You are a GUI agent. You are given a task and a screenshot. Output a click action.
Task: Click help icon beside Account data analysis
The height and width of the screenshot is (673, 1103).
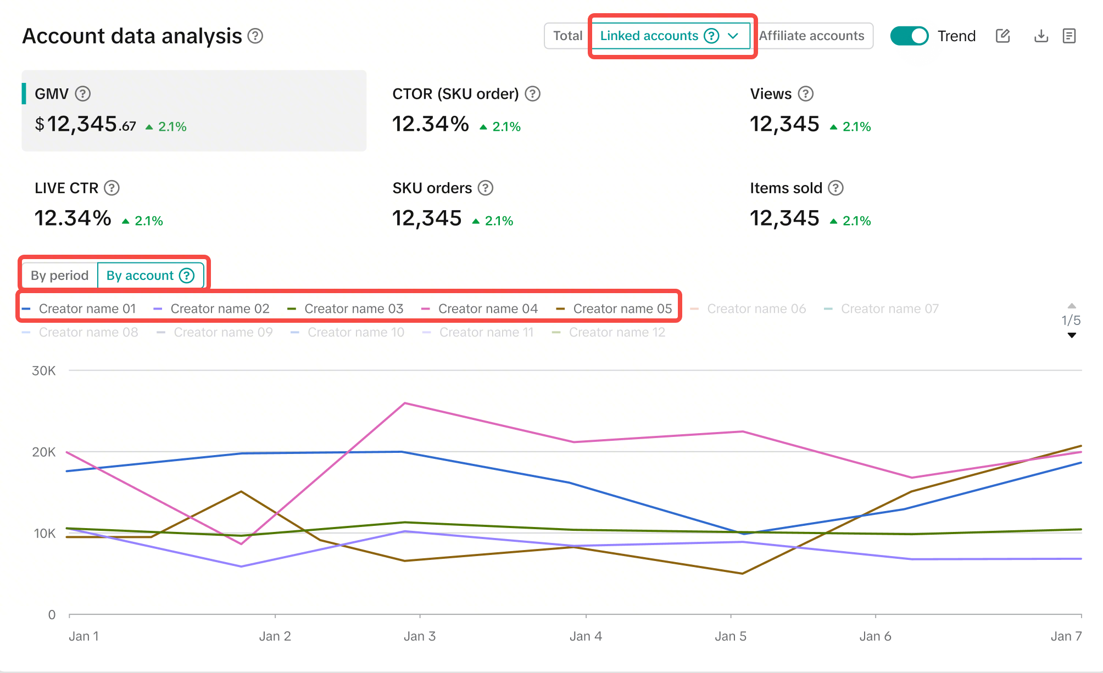(x=255, y=36)
